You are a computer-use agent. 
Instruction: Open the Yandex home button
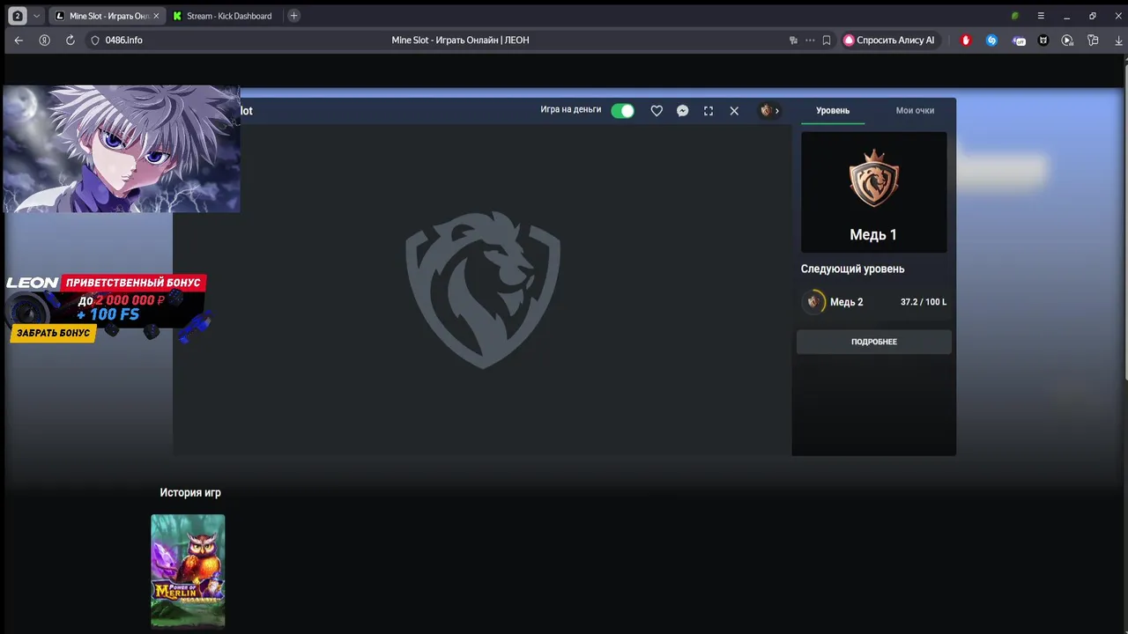(x=44, y=41)
